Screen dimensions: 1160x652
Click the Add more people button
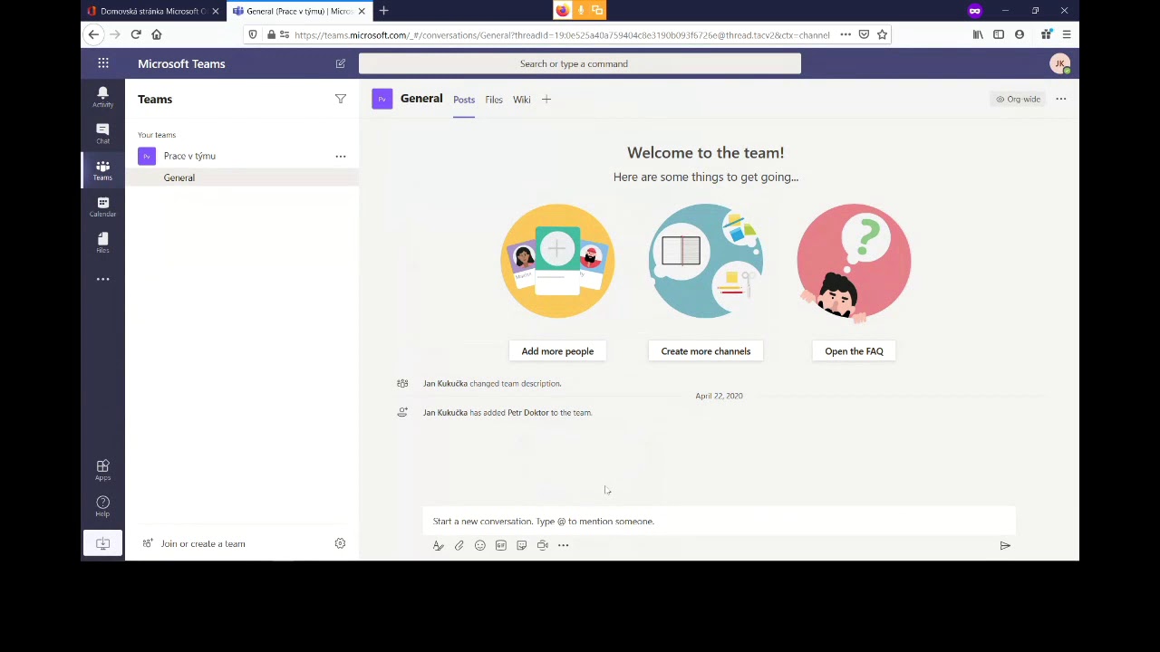click(x=557, y=351)
